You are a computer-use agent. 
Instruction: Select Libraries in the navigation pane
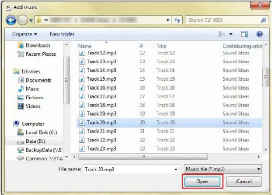pyautogui.click(x=26, y=72)
